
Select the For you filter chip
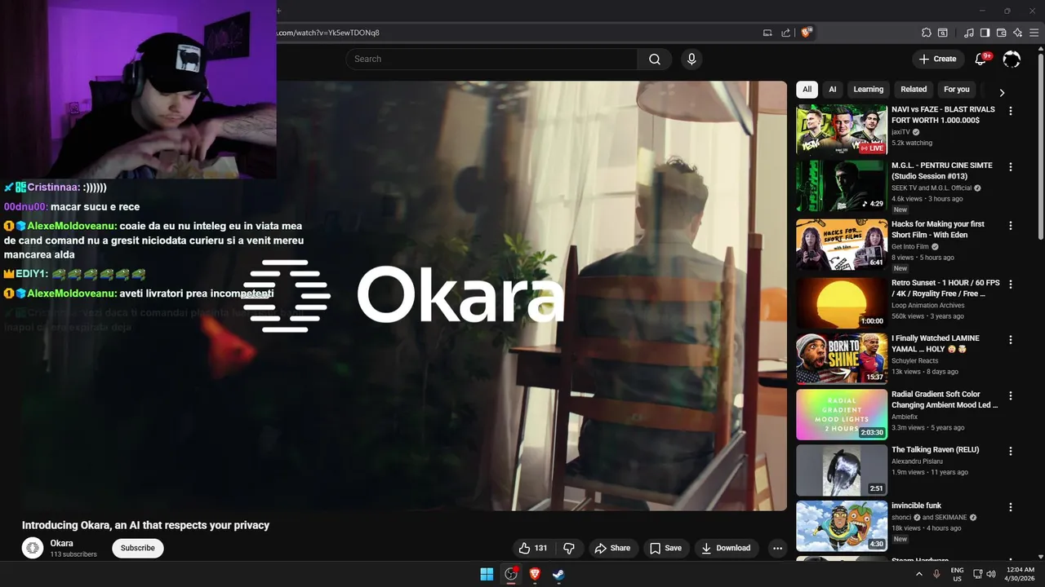957,90
